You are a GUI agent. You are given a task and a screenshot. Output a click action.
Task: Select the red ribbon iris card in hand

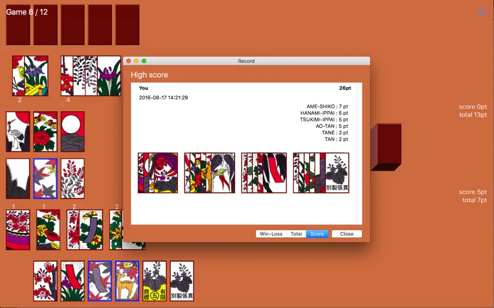(72, 281)
